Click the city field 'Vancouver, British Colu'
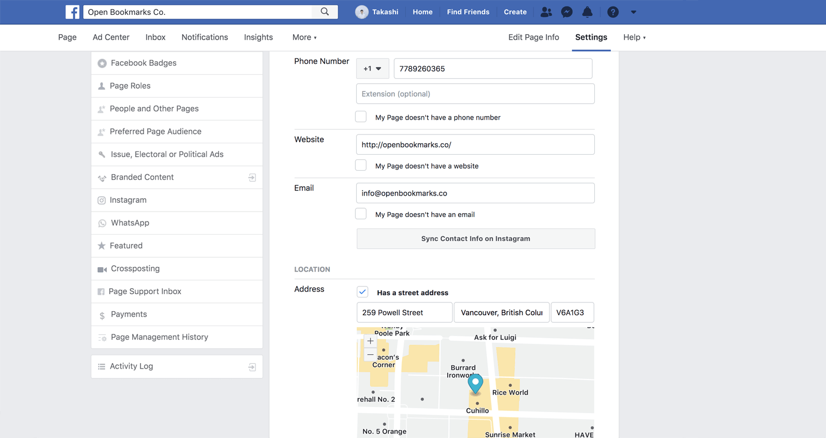The height and width of the screenshot is (438, 826). click(502, 312)
